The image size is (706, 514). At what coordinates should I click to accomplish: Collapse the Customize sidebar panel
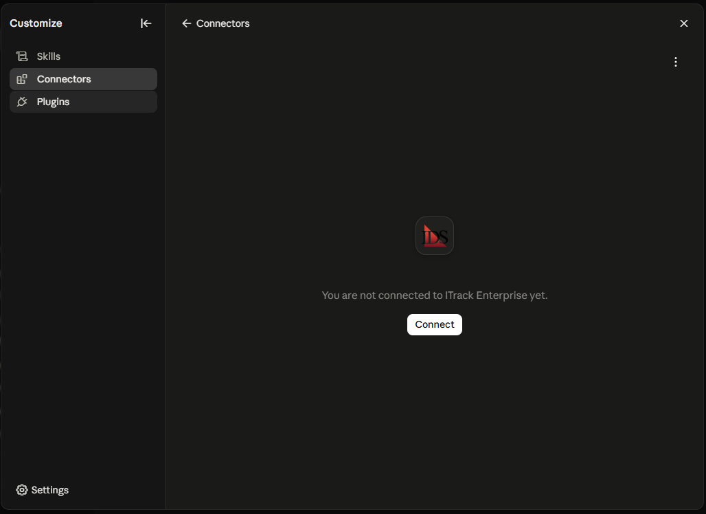click(x=146, y=23)
